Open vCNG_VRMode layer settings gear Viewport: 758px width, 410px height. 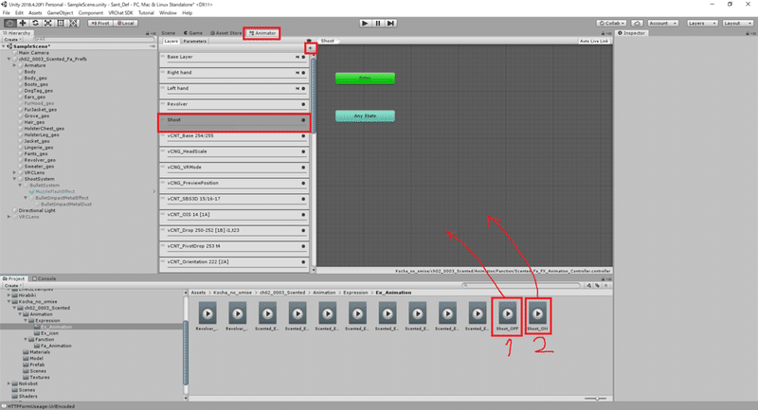[x=303, y=168]
